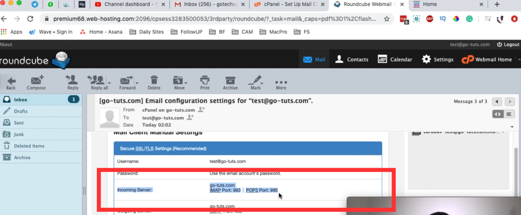Open the CAM bookmark folder
Screen dimensions: 521x215
tap(242, 32)
